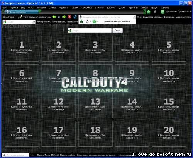Click the green star-plus bookmark icon below the address bar

click(81, 22)
